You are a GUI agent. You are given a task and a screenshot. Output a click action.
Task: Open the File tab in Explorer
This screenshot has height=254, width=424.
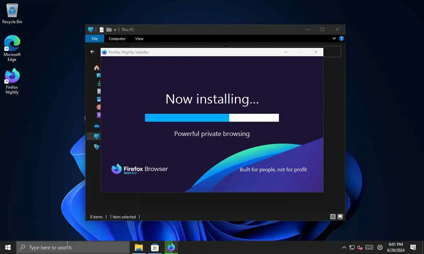coord(95,39)
